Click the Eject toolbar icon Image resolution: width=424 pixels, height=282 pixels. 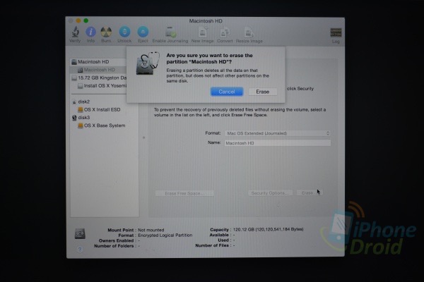(x=143, y=35)
